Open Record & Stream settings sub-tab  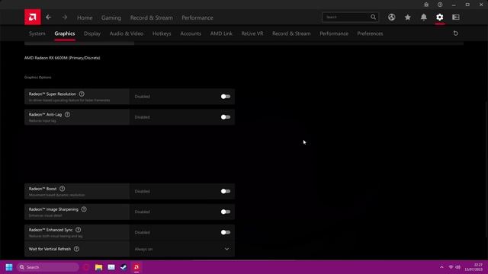[291, 33]
